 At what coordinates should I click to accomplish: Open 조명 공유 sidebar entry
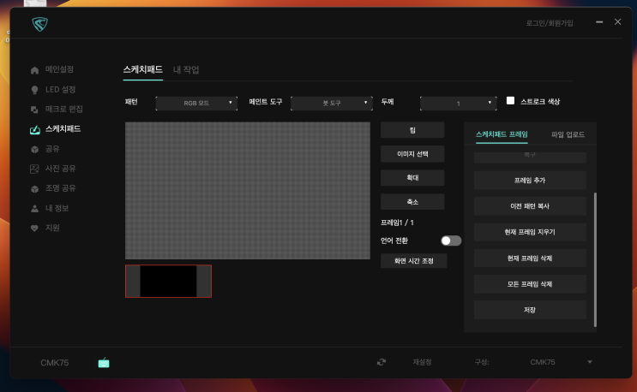click(x=61, y=188)
